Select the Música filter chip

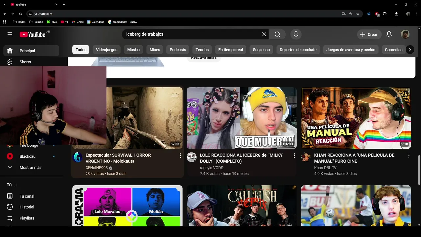(134, 50)
